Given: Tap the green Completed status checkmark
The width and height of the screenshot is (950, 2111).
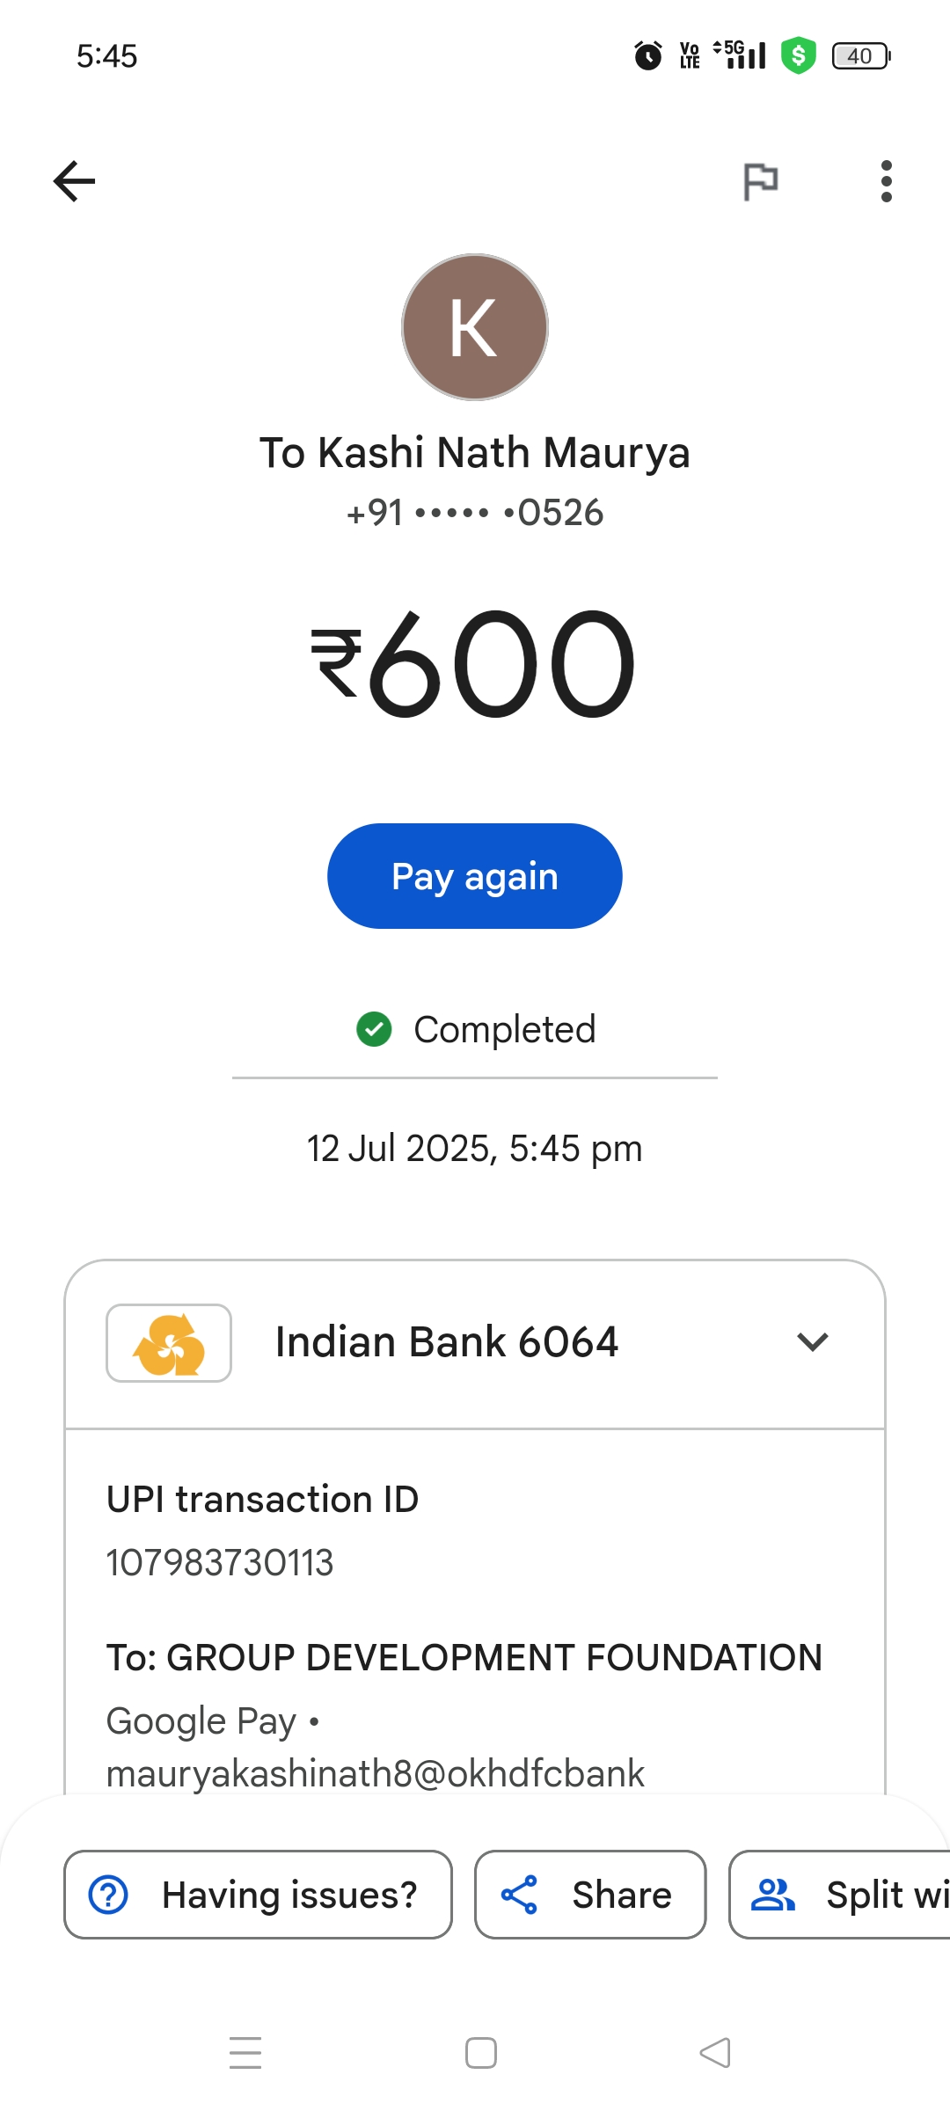Looking at the screenshot, I should tap(374, 1029).
